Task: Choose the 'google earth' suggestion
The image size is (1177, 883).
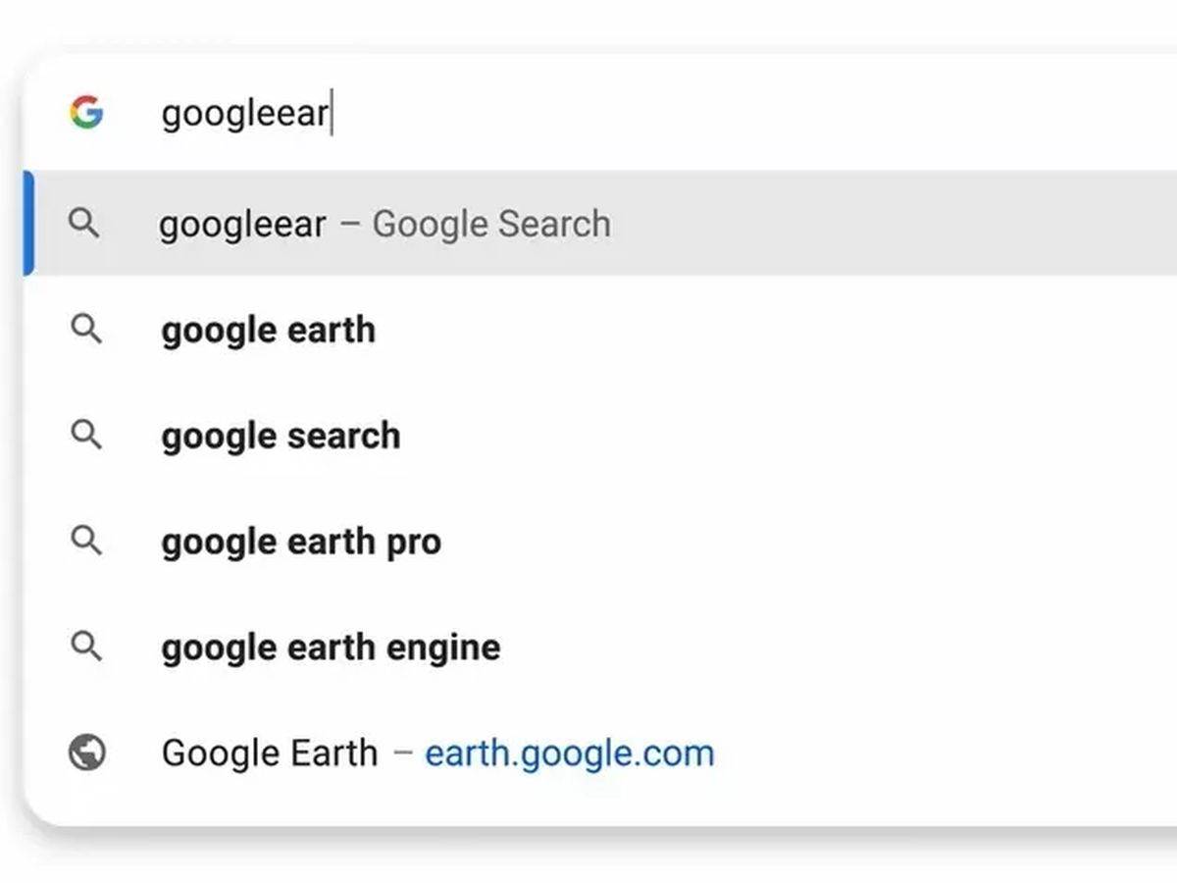Action: (x=267, y=330)
